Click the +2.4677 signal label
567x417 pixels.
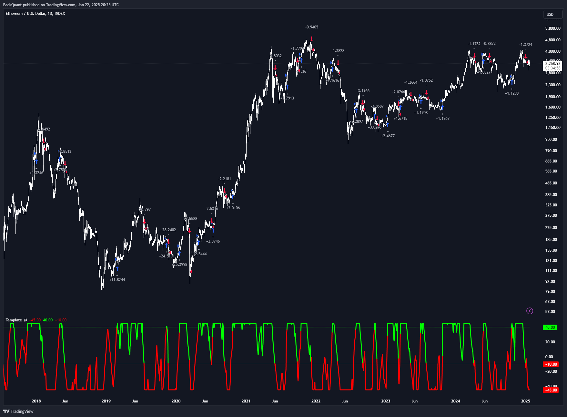[388, 136]
